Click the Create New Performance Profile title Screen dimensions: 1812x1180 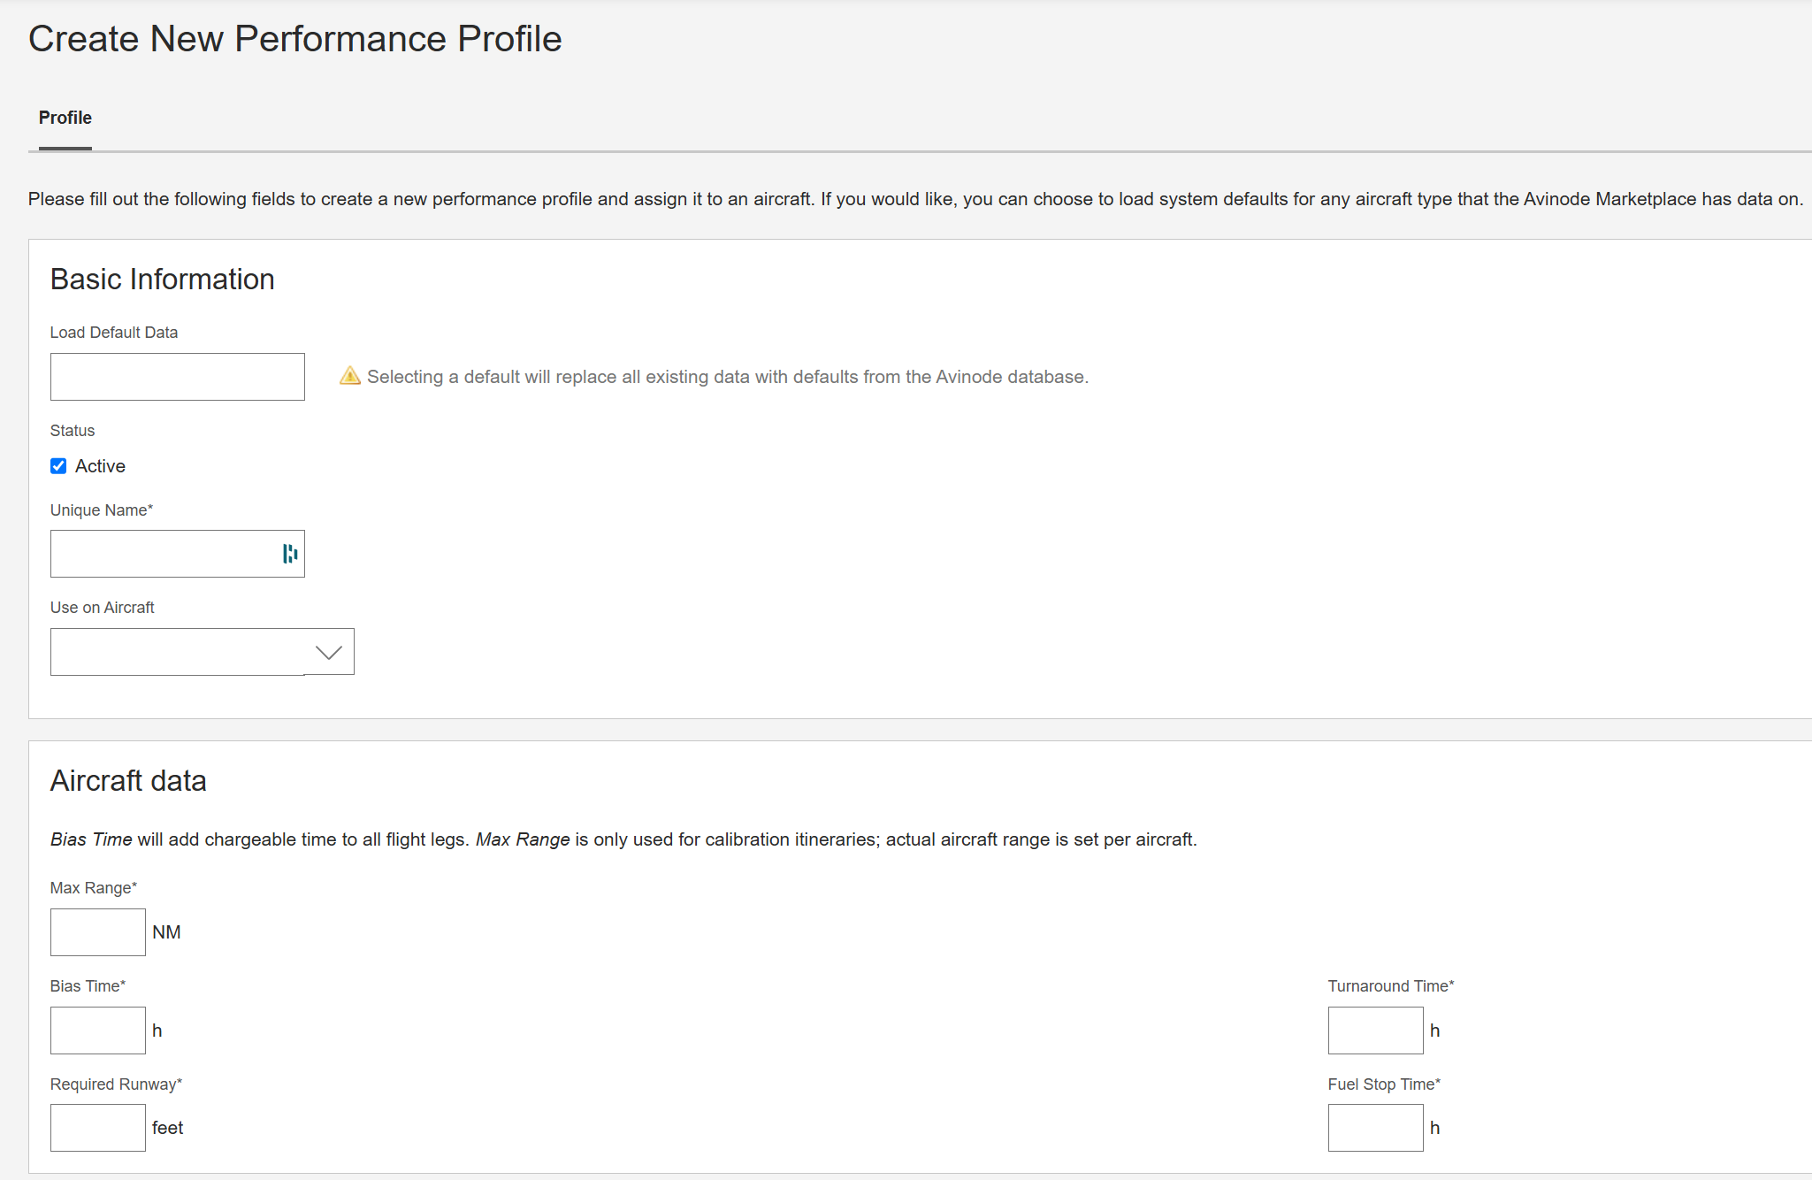(295, 39)
